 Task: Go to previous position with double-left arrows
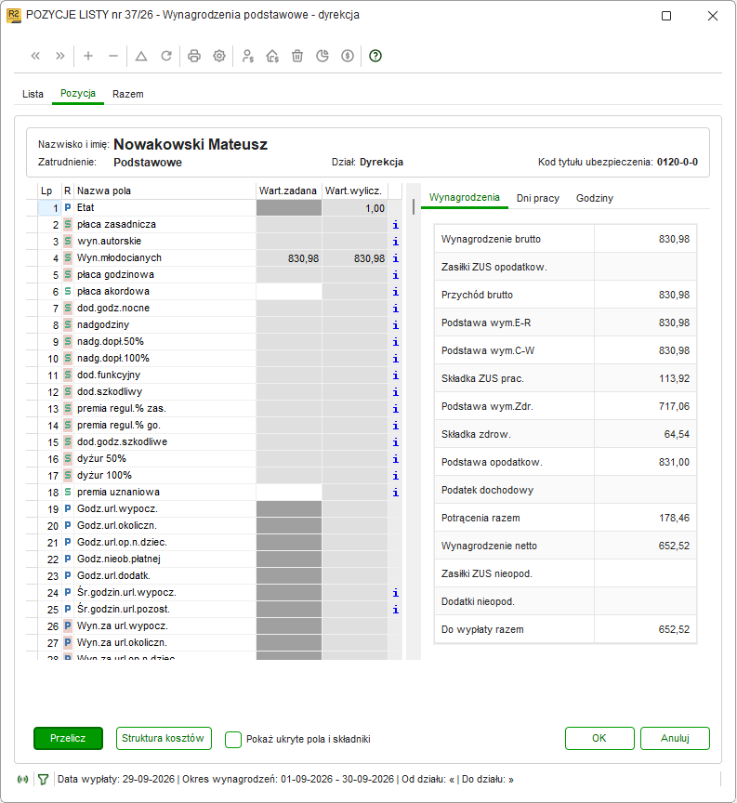[x=35, y=56]
